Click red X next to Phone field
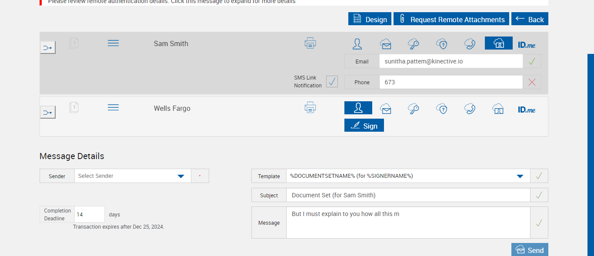Viewport: 594px width, 256px height. [532, 82]
